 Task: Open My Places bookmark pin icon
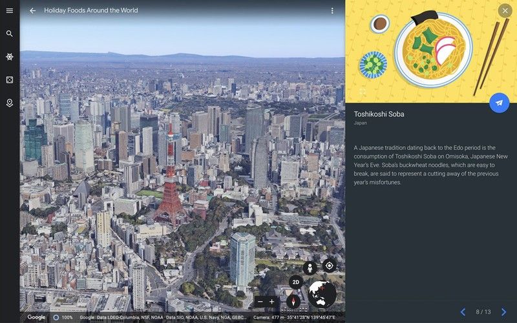point(10,103)
